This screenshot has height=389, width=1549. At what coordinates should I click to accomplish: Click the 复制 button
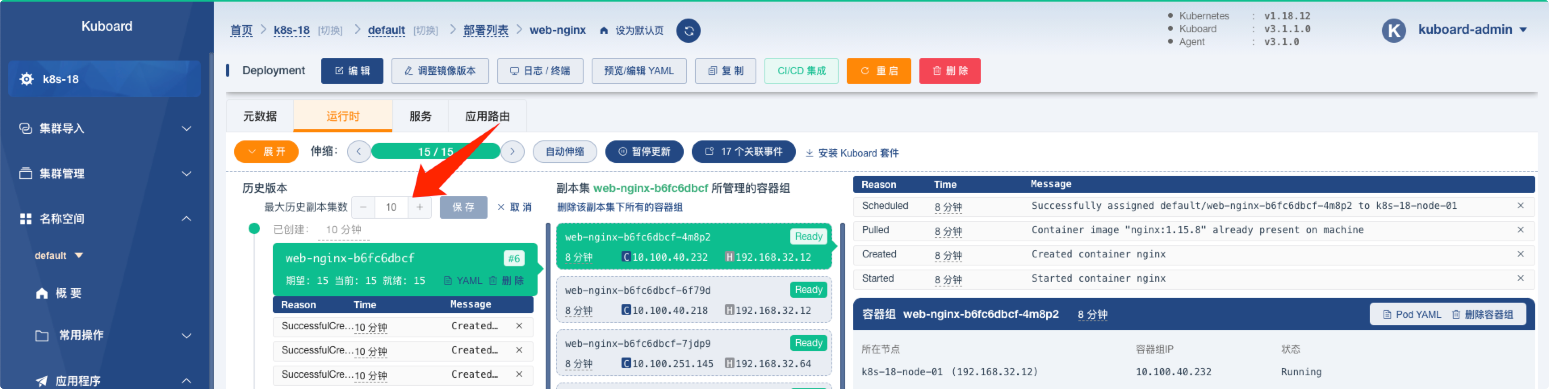pos(725,71)
